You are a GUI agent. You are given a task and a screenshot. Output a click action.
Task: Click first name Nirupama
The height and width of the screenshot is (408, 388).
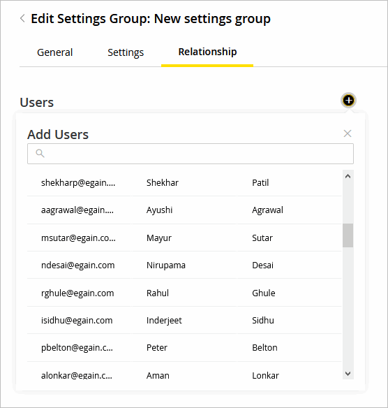(x=166, y=265)
